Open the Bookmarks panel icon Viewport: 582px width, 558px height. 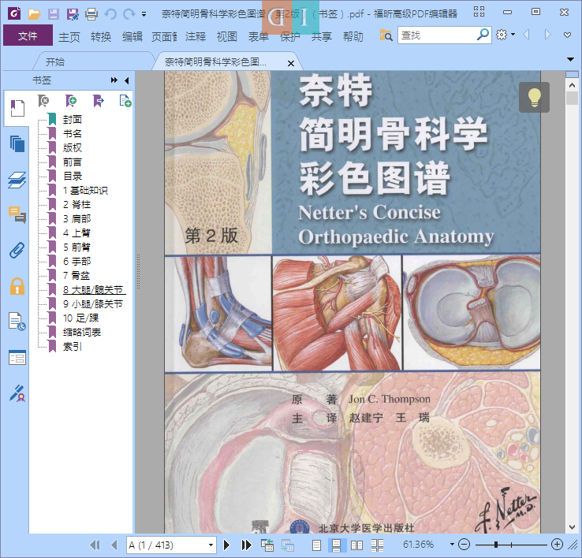17,108
